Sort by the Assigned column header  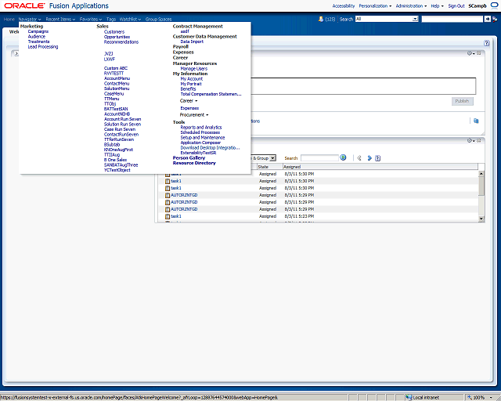coord(380,167)
